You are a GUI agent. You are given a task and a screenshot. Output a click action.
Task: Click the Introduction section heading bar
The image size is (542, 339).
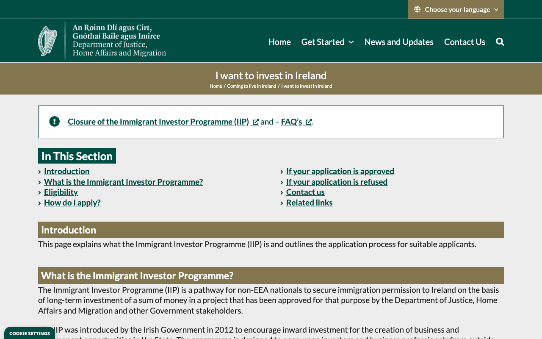pos(271,230)
